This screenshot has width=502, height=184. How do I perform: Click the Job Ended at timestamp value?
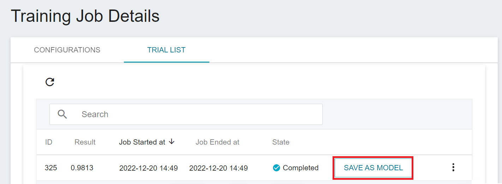[219, 168]
